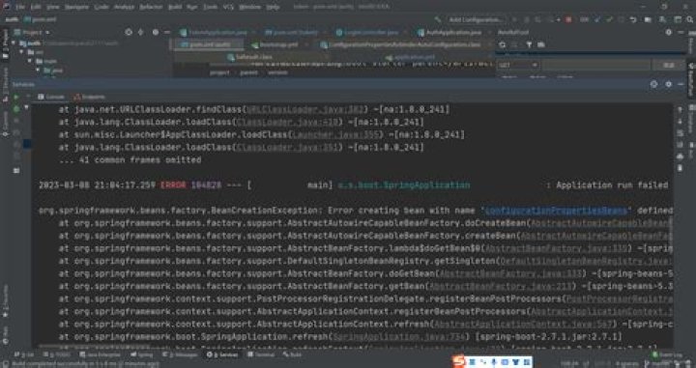The width and height of the screenshot is (696, 368).
Task: Open the Window menu
Action: [x=250, y=7]
